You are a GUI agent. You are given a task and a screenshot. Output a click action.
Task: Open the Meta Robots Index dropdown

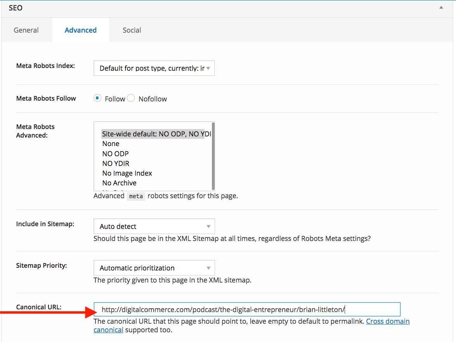coord(154,68)
